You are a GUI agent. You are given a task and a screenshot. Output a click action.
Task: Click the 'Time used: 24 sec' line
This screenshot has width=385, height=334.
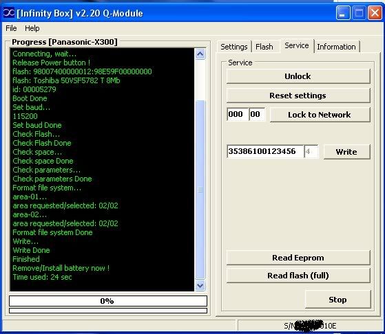[42, 277]
